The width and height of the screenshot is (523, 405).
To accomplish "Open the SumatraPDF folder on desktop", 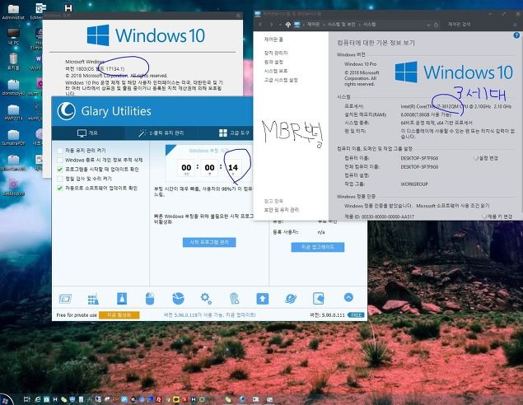I will (x=13, y=137).
